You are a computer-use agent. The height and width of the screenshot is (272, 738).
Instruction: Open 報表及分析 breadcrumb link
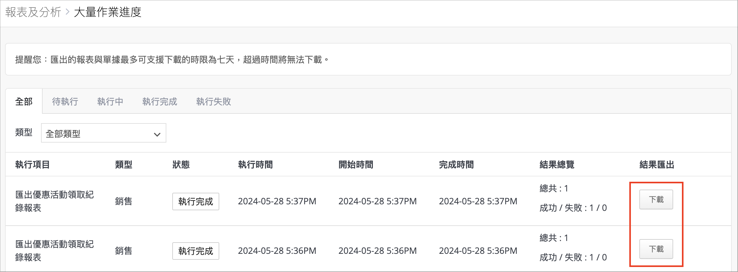(33, 12)
